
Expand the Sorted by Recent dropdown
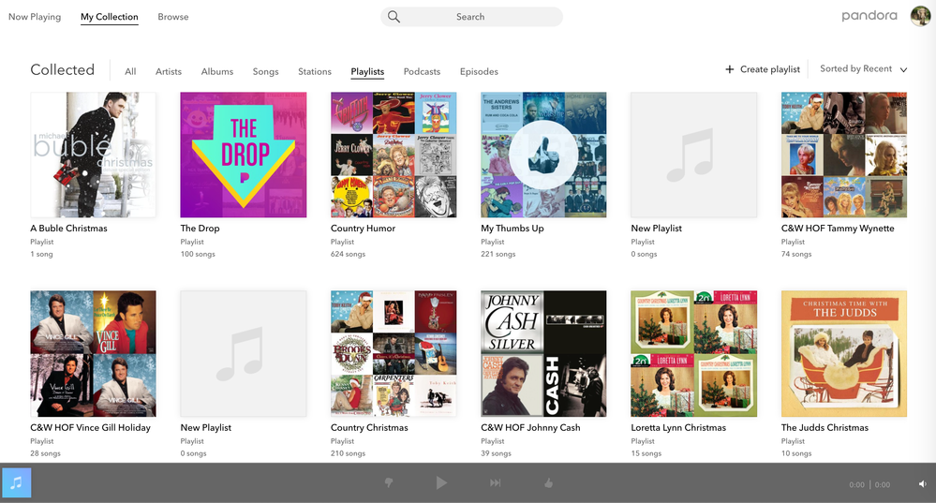tap(863, 69)
